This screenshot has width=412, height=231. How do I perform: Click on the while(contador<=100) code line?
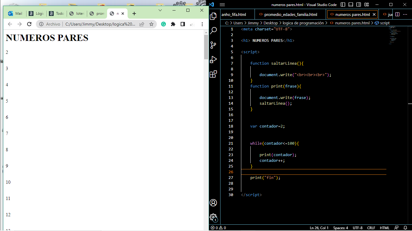[274, 143]
